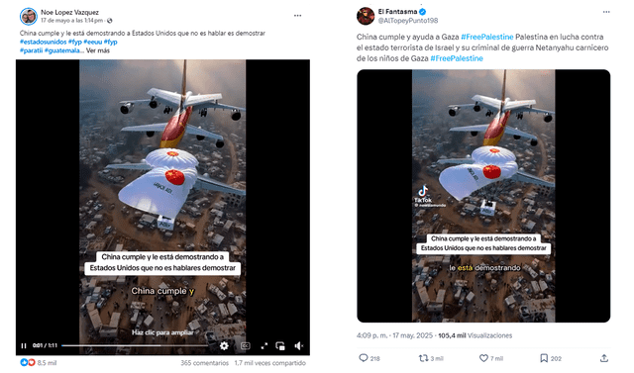Open El Fantasma tweet options menu
Image resolution: width=634 pixels, height=373 pixels.
[606, 12]
